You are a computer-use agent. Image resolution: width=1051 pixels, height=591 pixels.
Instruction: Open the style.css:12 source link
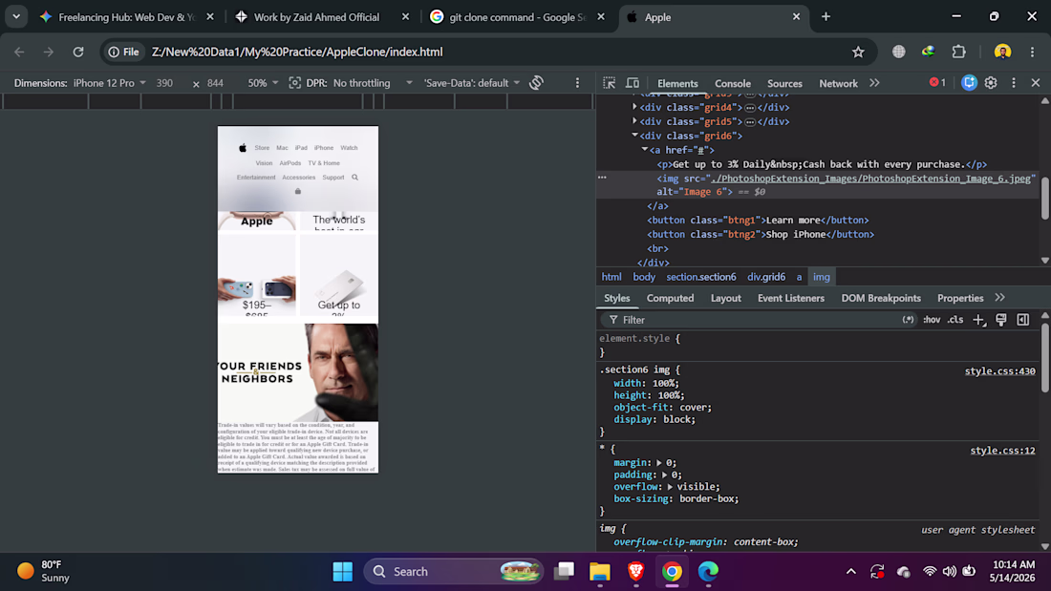tap(1002, 451)
